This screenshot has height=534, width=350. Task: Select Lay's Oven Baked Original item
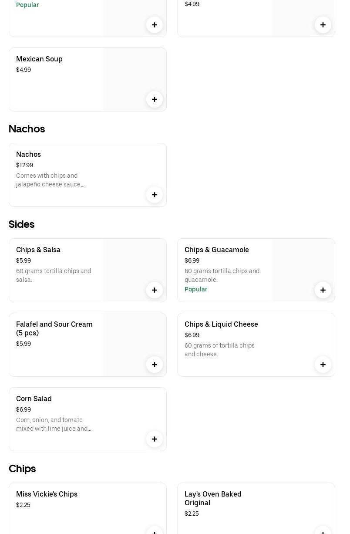(x=213, y=498)
